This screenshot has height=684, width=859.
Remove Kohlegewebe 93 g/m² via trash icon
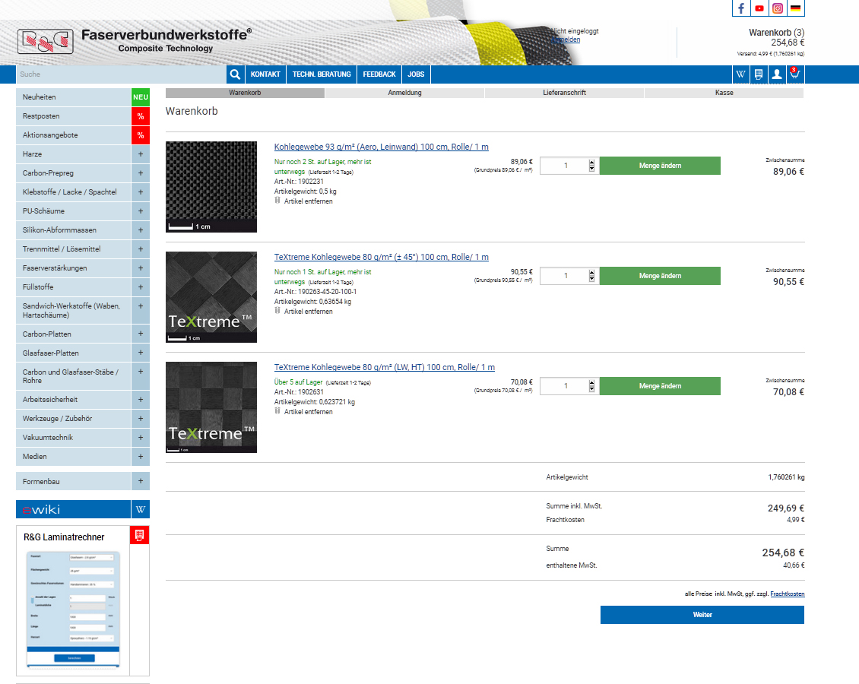click(277, 201)
